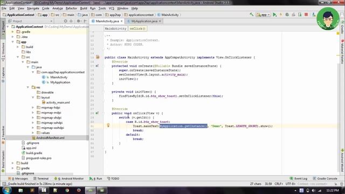
Task: Click the class gutter icon beside MainActivity declaration
Action: coord(98,57)
